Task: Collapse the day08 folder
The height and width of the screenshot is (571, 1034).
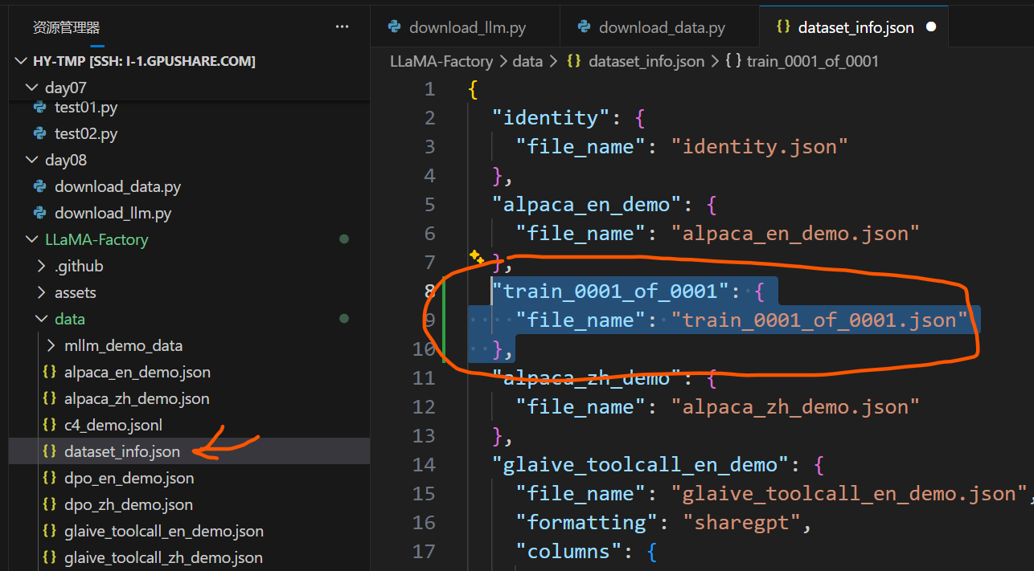Action: [32, 160]
